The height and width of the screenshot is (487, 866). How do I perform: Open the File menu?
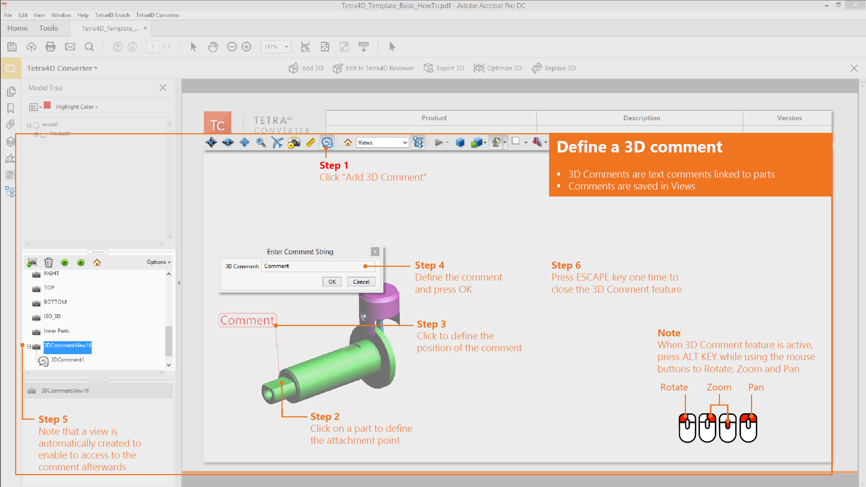[8, 15]
